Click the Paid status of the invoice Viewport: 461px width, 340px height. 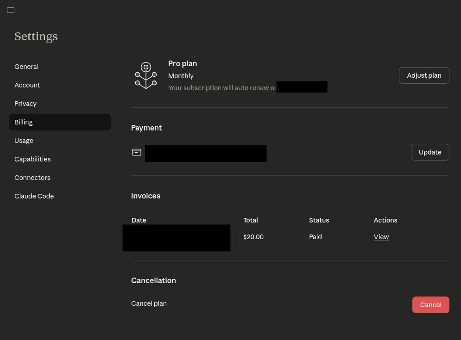(x=316, y=237)
